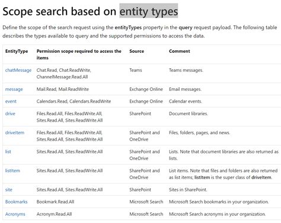
Task: Click the listItem row comment about the super class
Action: click(223, 174)
